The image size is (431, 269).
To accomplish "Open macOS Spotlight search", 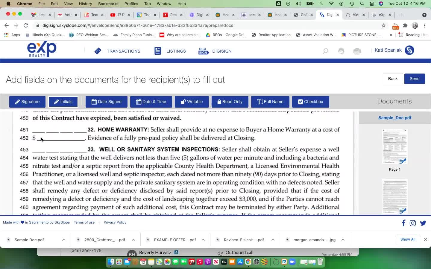I will pyautogui.click(x=362, y=4).
